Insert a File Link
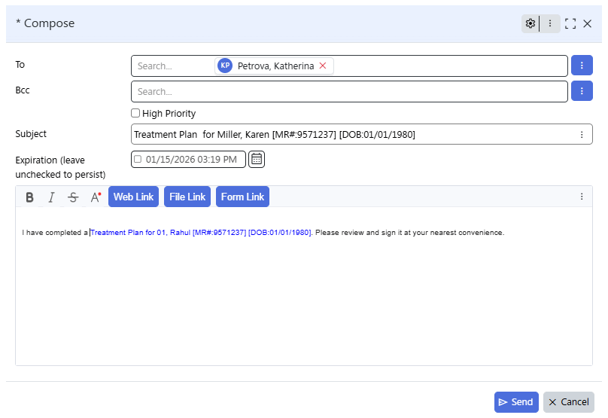 (187, 197)
